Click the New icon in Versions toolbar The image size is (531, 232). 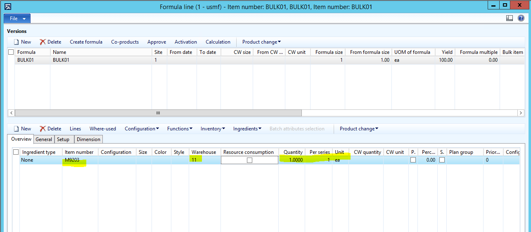pyautogui.click(x=17, y=42)
